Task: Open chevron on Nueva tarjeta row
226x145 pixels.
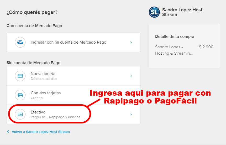Action: coord(131,76)
